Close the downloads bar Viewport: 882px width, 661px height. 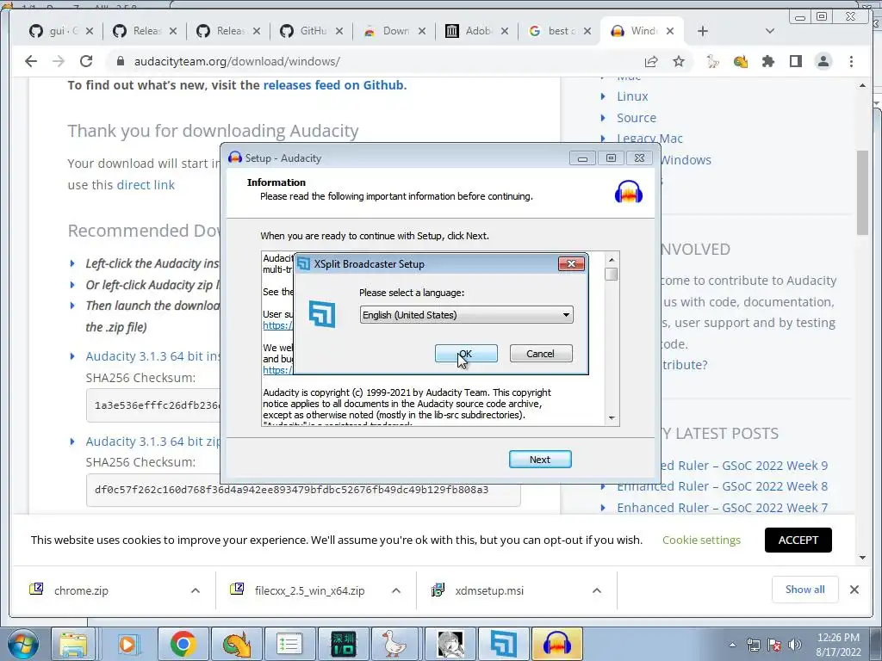point(854,590)
